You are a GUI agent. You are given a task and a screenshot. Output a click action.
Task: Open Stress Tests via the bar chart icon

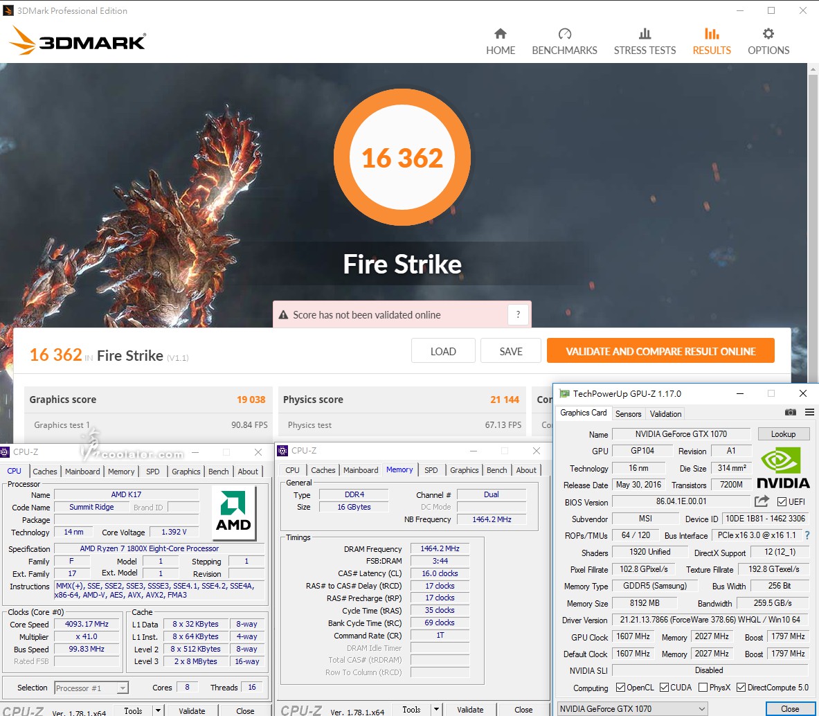[645, 34]
